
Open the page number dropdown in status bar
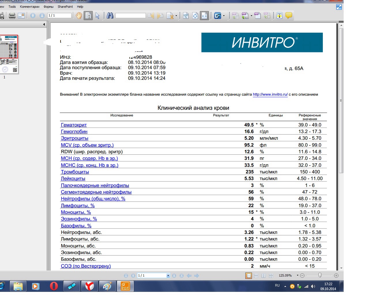click(168, 276)
